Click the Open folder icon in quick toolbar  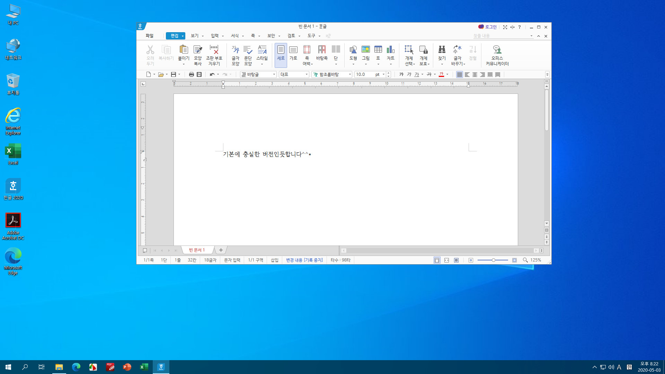point(161,74)
